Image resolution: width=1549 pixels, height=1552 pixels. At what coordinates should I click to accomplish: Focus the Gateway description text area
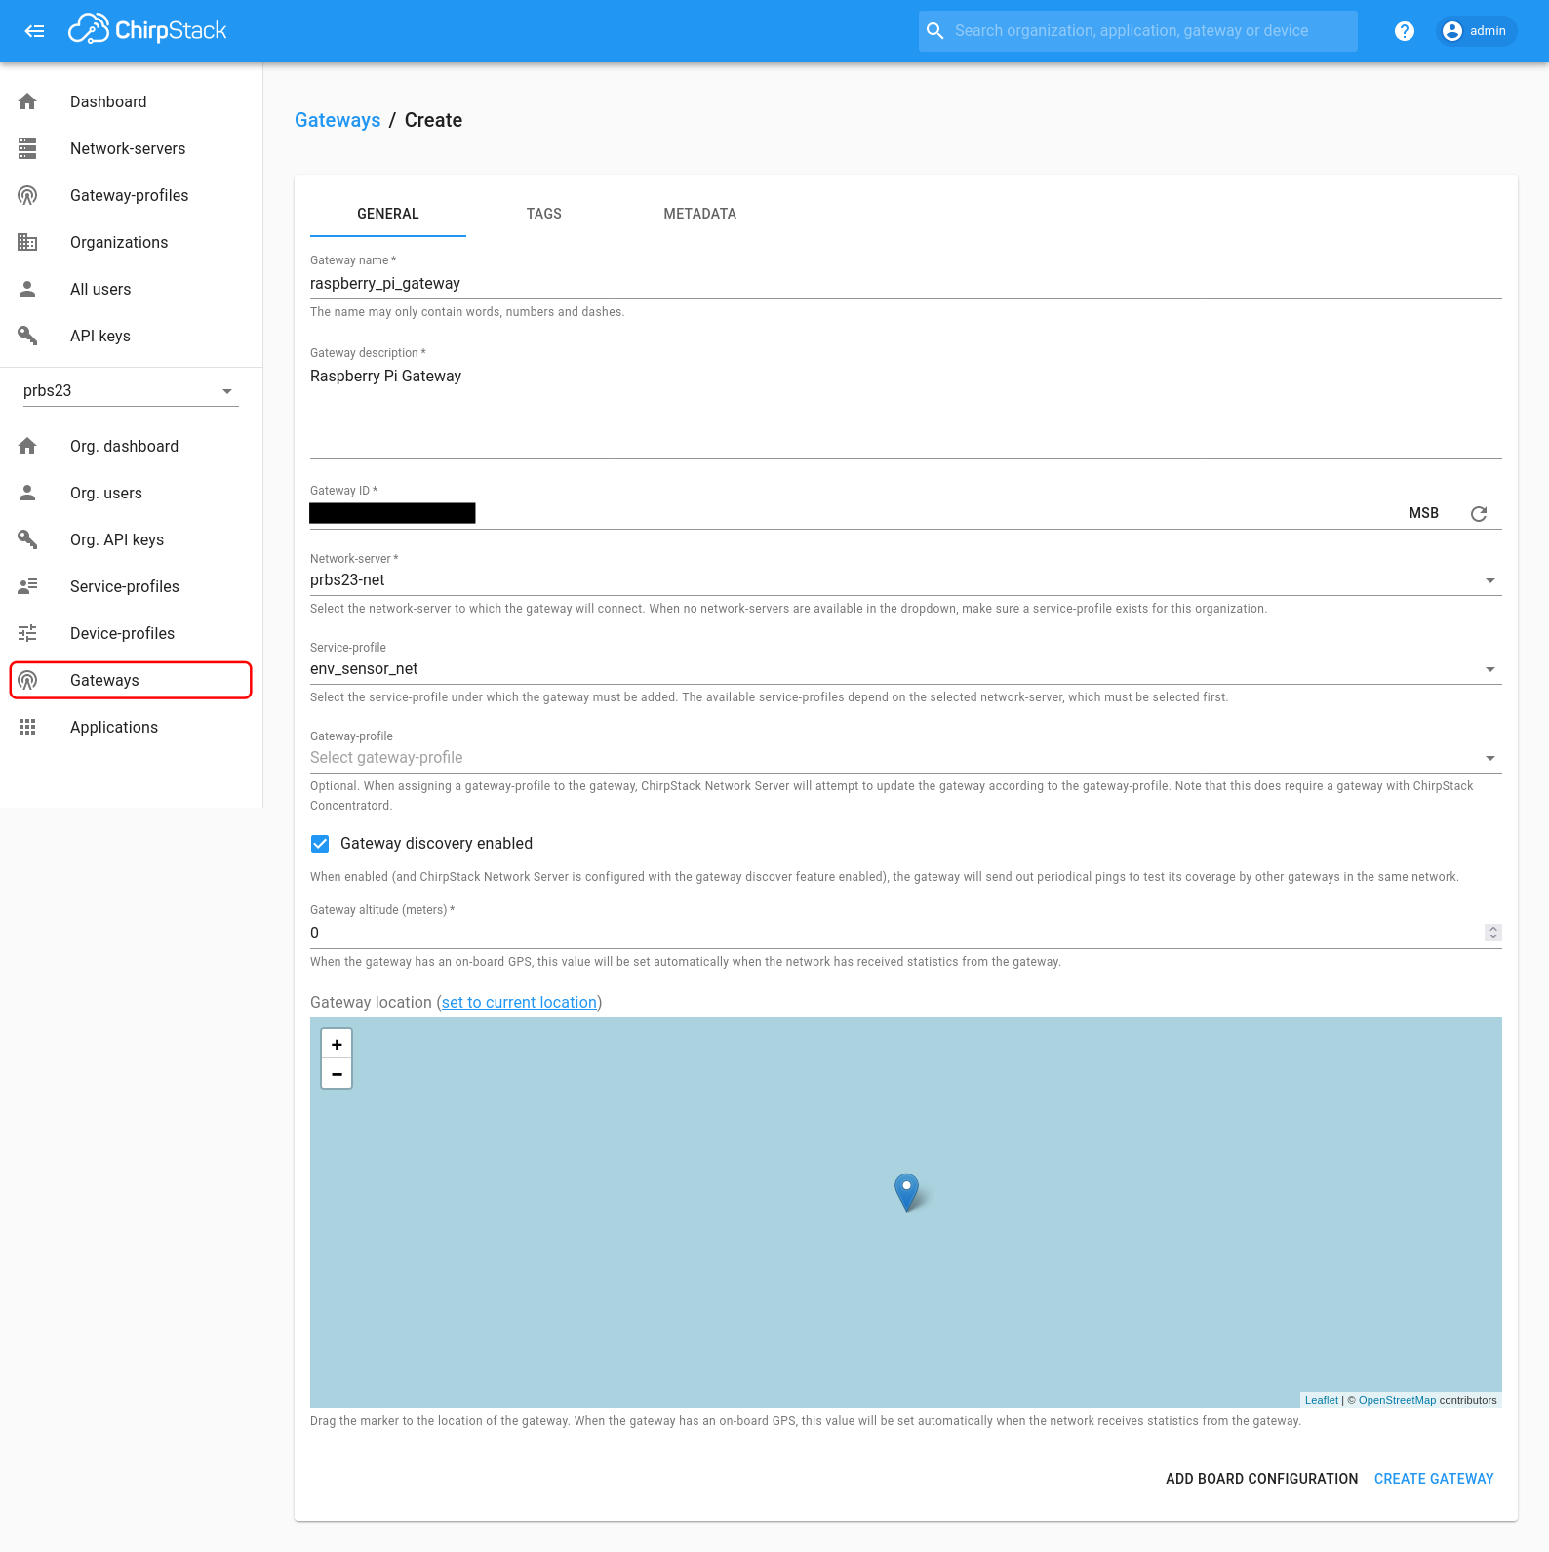(905, 411)
